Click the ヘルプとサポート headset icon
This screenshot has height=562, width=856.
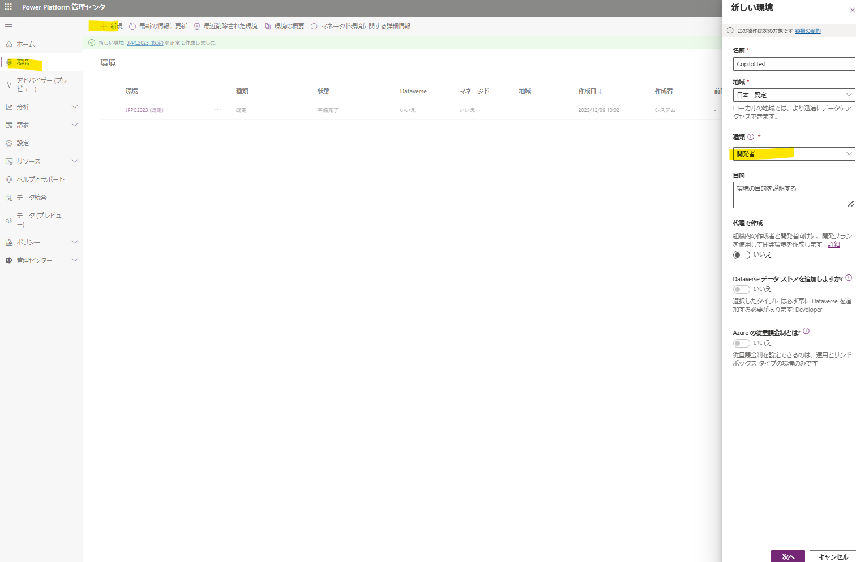point(9,179)
